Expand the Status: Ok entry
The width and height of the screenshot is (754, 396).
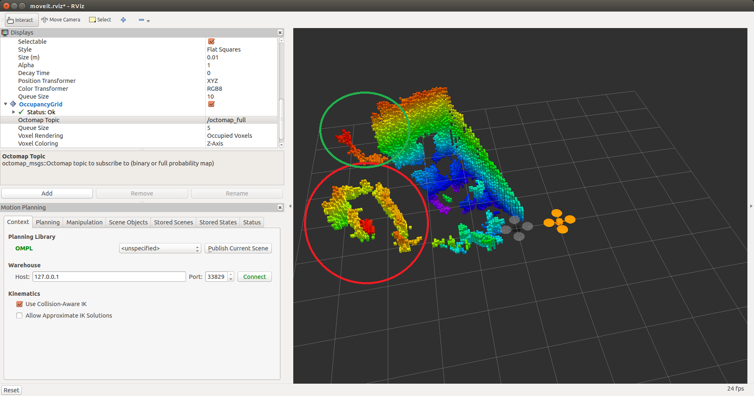[14, 112]
